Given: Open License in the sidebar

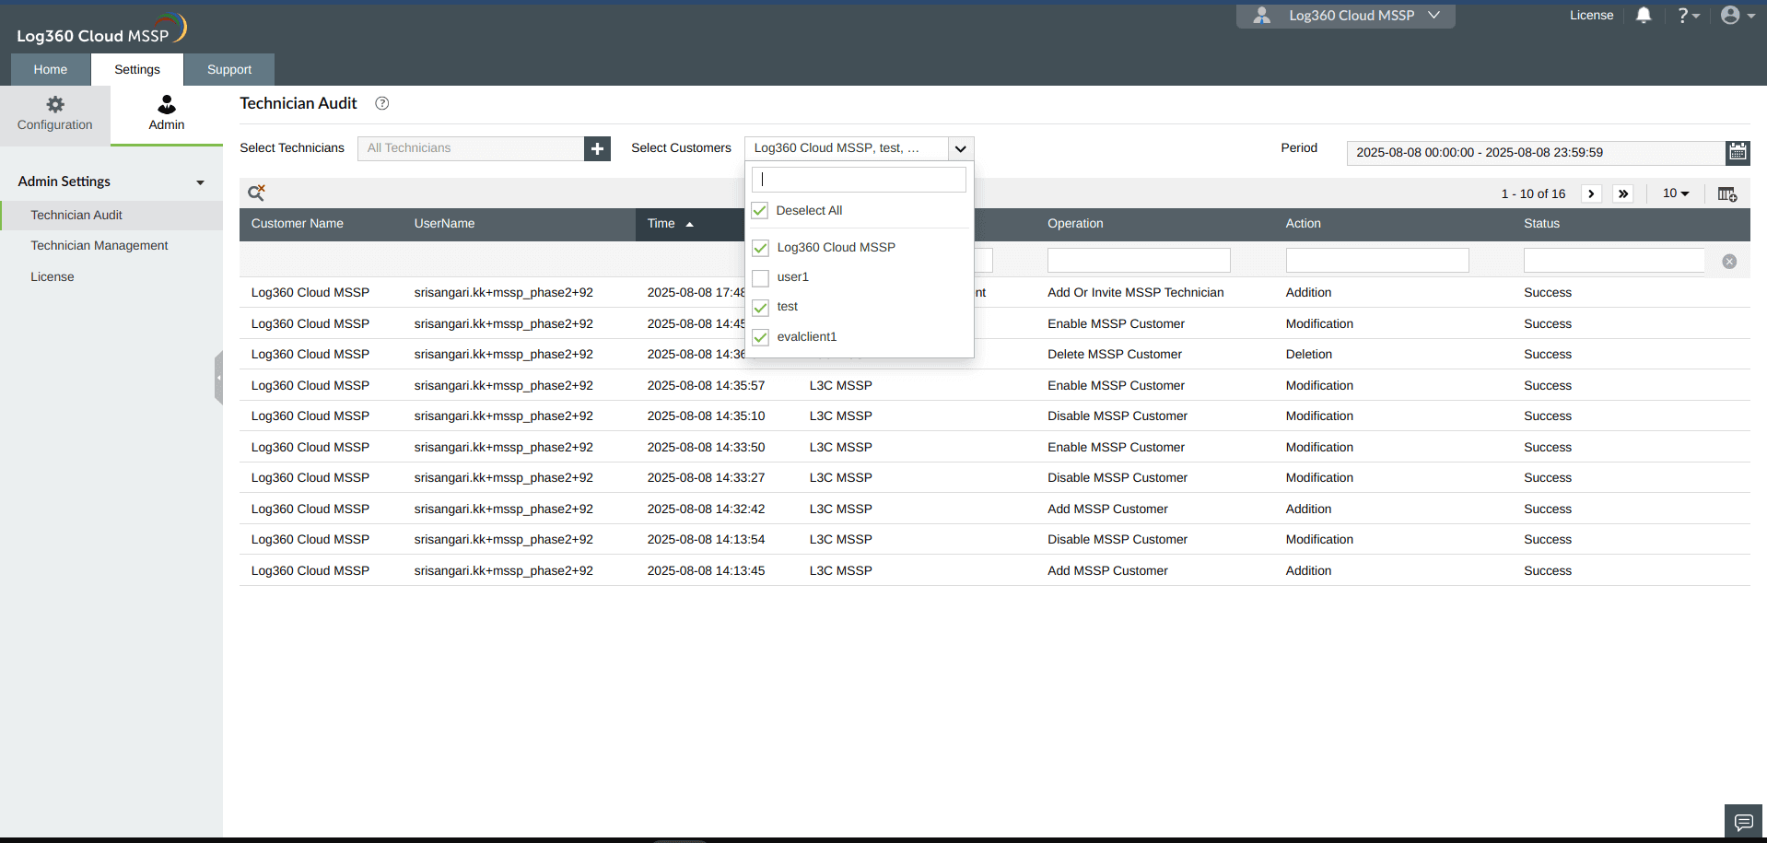Looking at the screenshot, I should click(x=53, y=276).
